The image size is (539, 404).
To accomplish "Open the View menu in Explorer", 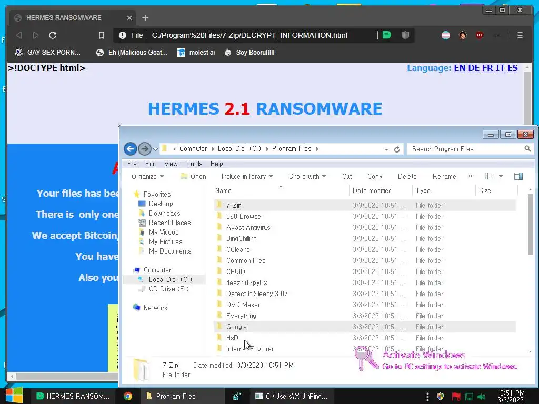I will (x=171, y=164).
